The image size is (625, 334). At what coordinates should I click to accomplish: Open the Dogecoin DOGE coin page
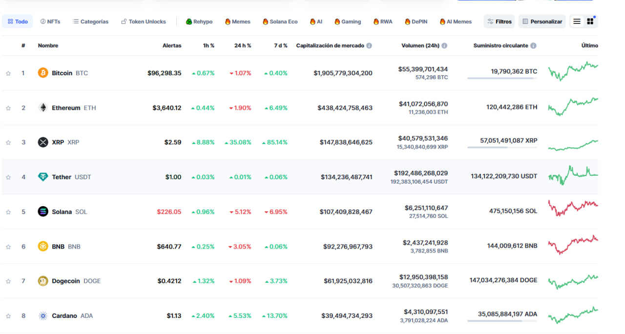(76, 281)
